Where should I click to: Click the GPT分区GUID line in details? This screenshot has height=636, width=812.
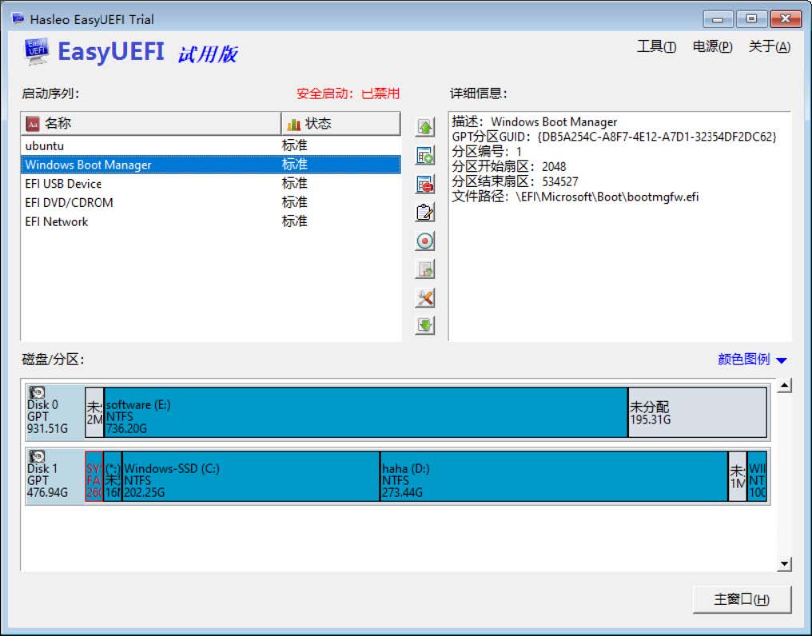click(614, 137)
